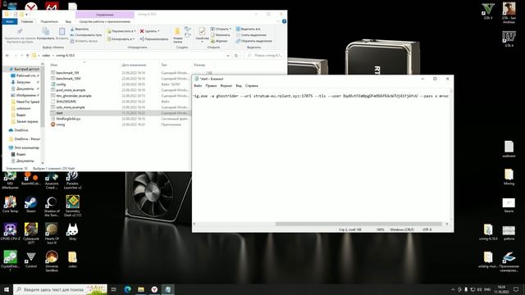Open the Переместить в dropdown

click(x=121, y=31)
